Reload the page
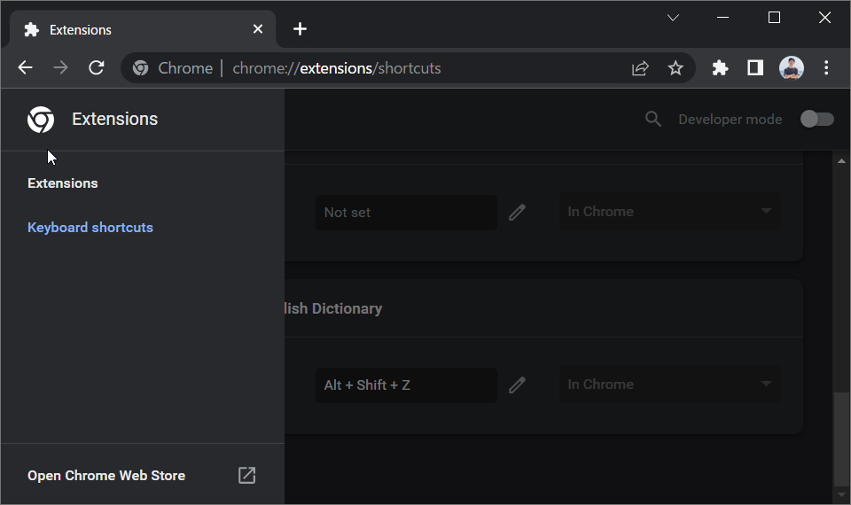 click(x=96, y=68)
